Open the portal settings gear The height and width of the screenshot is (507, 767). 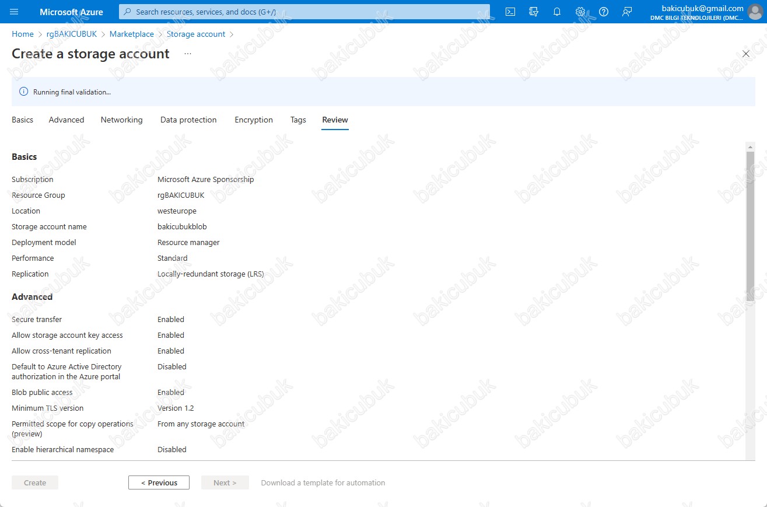(x=580, y=12)
